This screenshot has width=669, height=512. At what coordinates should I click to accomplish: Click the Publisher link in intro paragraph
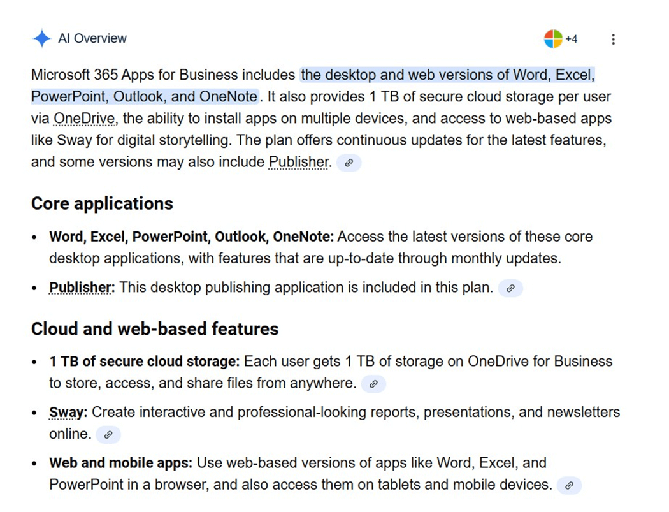[298, 162]
